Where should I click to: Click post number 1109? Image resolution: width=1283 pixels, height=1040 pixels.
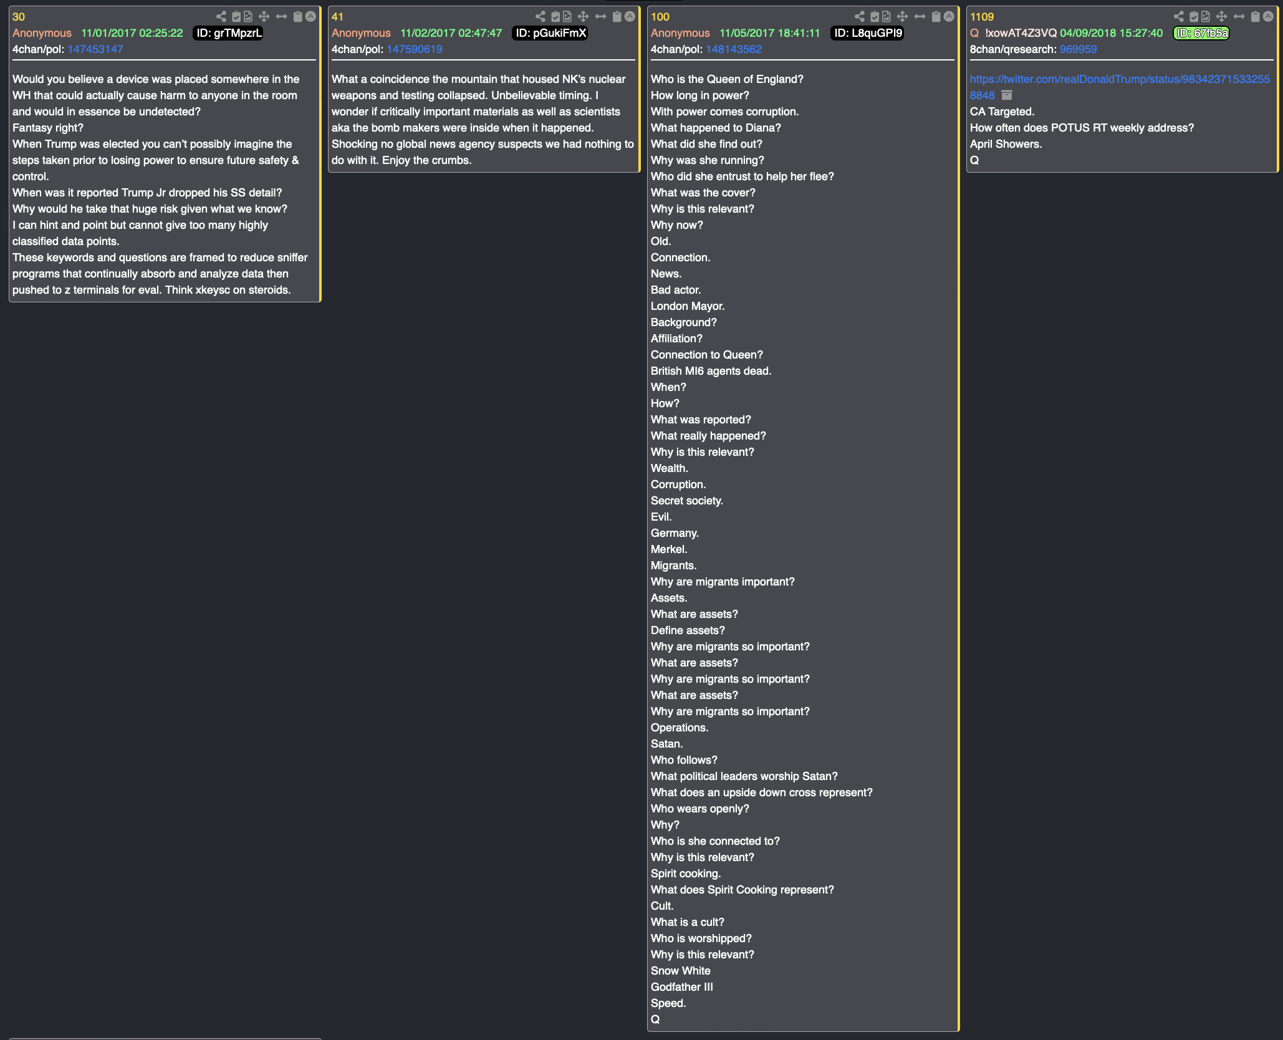pos(982,17)
